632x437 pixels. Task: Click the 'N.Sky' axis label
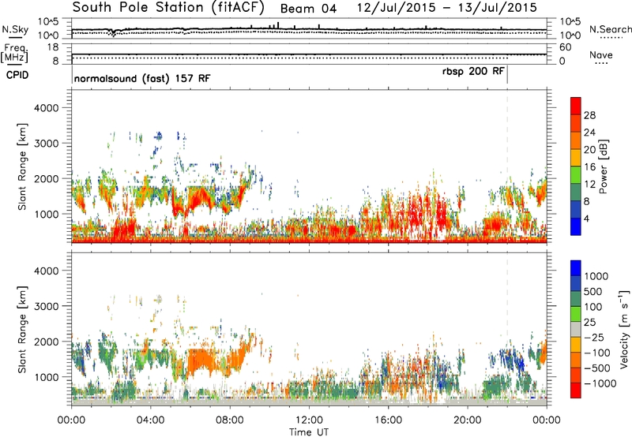[x=15, y=29]
